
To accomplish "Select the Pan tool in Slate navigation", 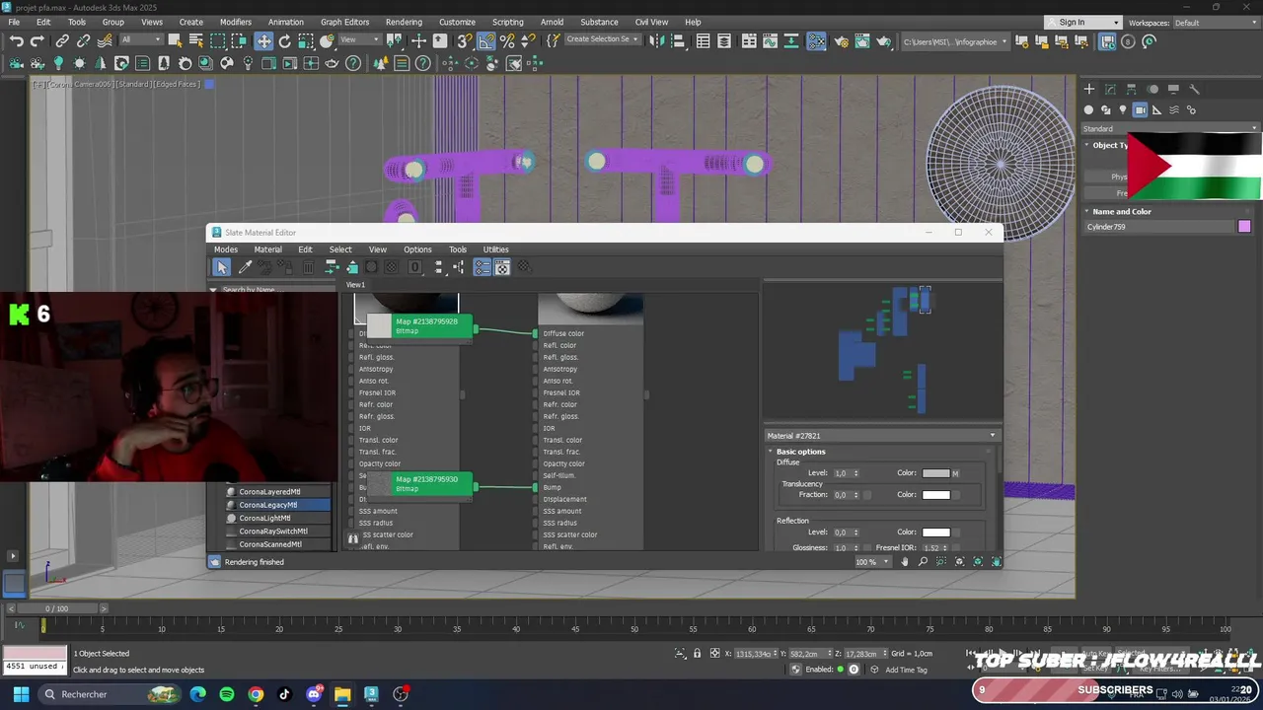I will click(904, 562).
